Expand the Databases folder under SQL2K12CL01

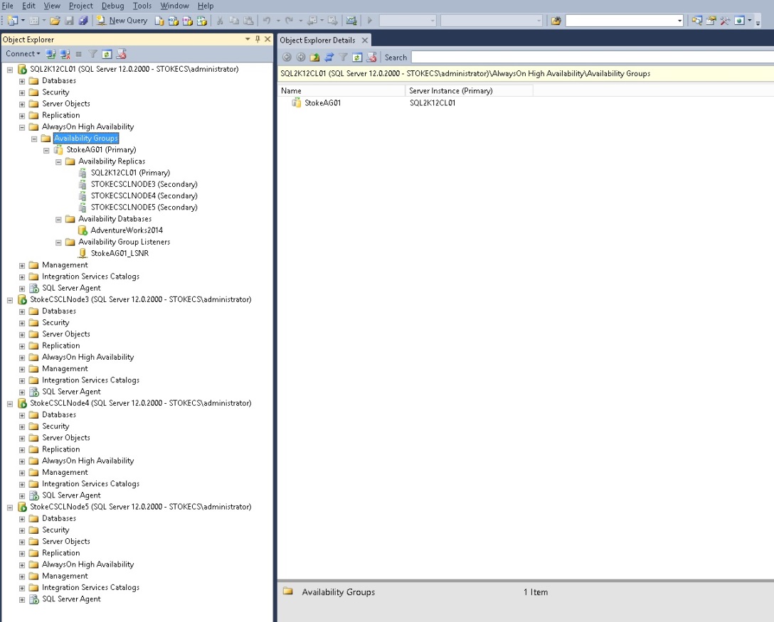pos(22,81)
